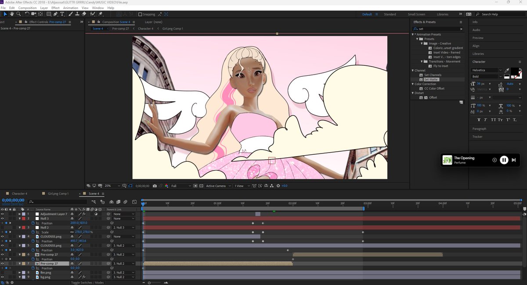
Task: Hide the selected Pre-comp 27 layer 7
Action: pos(2,264)
